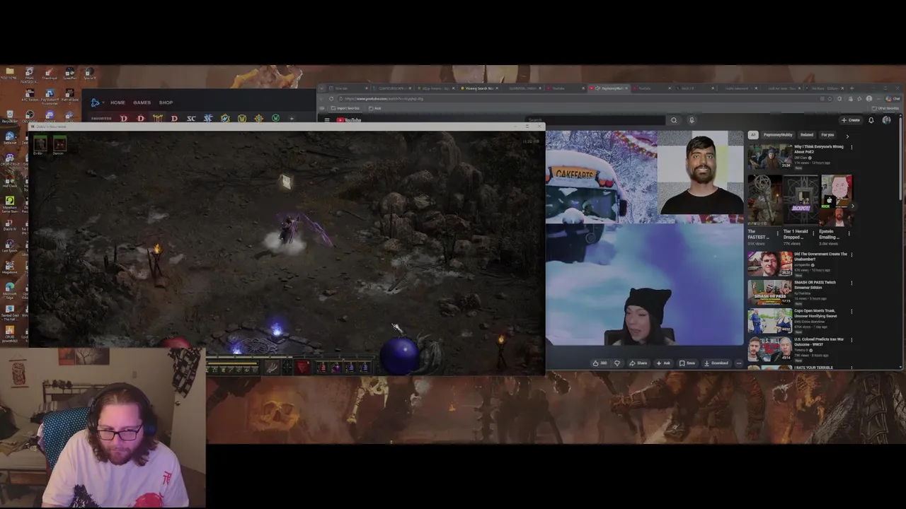Open the YouTube hamburger guide menu
The height and width of the screenshot is (509, 906).
coord(326,120)
